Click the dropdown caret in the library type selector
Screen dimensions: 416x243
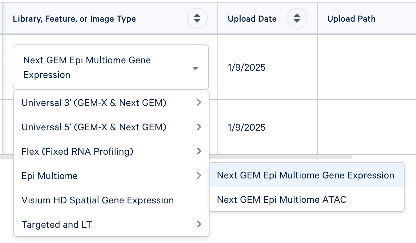(x=196, y=69)
